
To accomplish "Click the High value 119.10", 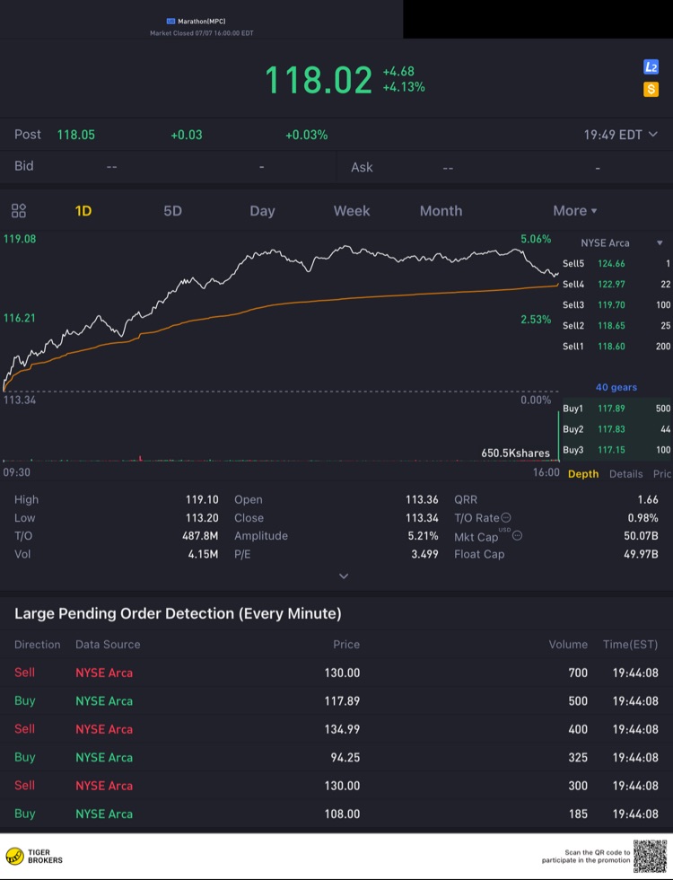I will tap(202, 499).
